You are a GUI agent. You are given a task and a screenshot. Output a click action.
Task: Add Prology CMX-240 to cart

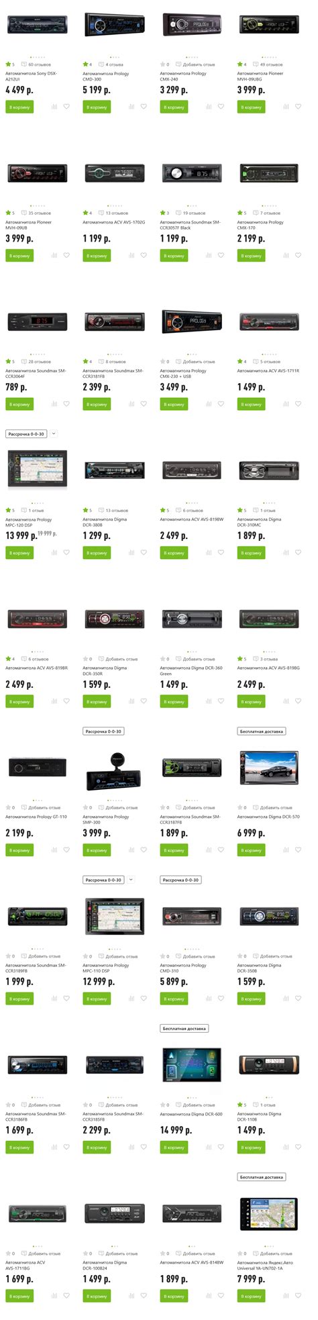(174, 107)
